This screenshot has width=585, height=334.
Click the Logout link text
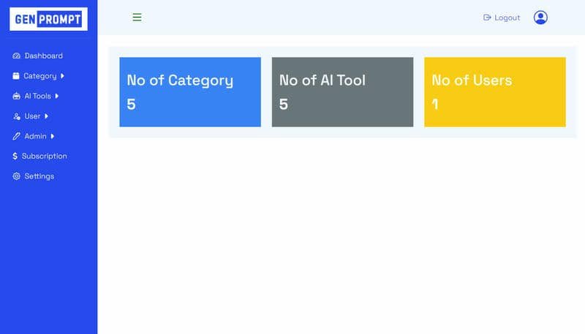[507, 18]
